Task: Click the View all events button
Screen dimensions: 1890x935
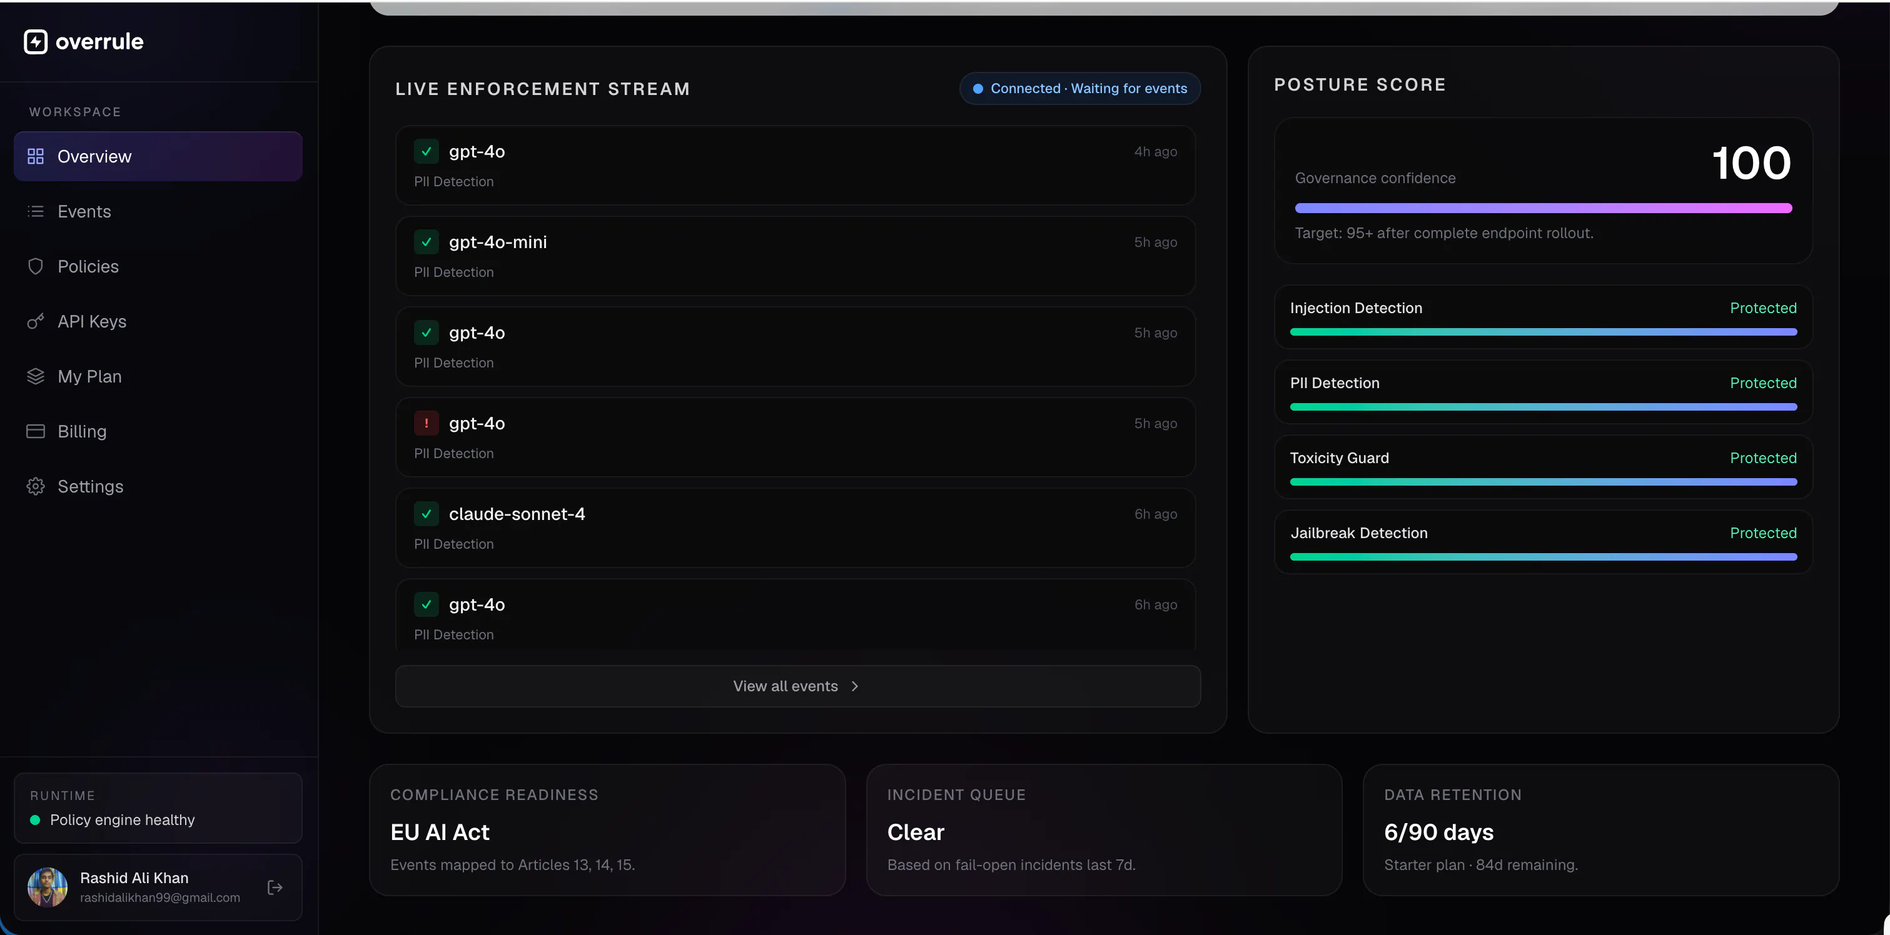Action: pos(797,686)
